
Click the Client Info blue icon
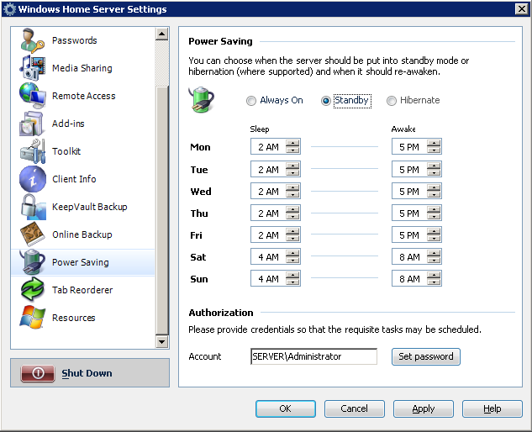pyautogui.click(x=33, y=179)
